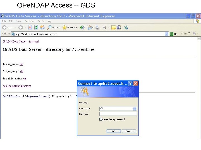Toggle Remember my password checkbox
This screenshot has height=150, width=201.
100,119
